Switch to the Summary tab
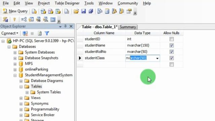The image size is (215, 121). (128, 27)
